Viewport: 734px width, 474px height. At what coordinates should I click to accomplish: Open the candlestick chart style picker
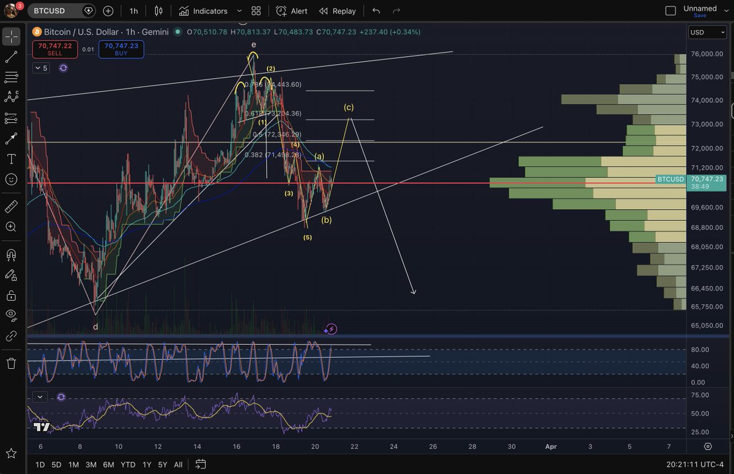(159, 11)
